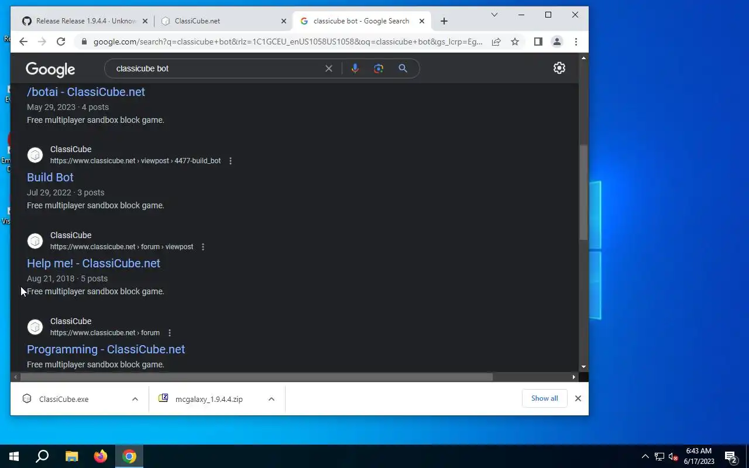Expand options for mcgalaxy_1.9.4.4.zip download
Viewport: 749px width, 468px height.
coord(272,399)
